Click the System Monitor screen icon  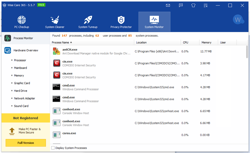pos(154,20)
